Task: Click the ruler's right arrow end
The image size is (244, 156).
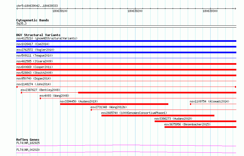Action: coord(236,8)
